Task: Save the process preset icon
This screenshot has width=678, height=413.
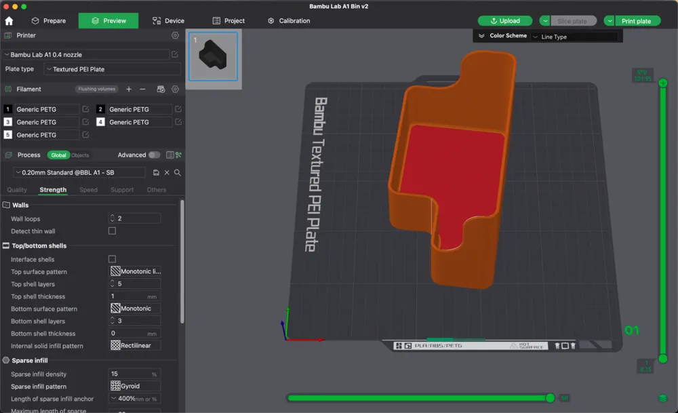Action: click(x=156, y=172)
